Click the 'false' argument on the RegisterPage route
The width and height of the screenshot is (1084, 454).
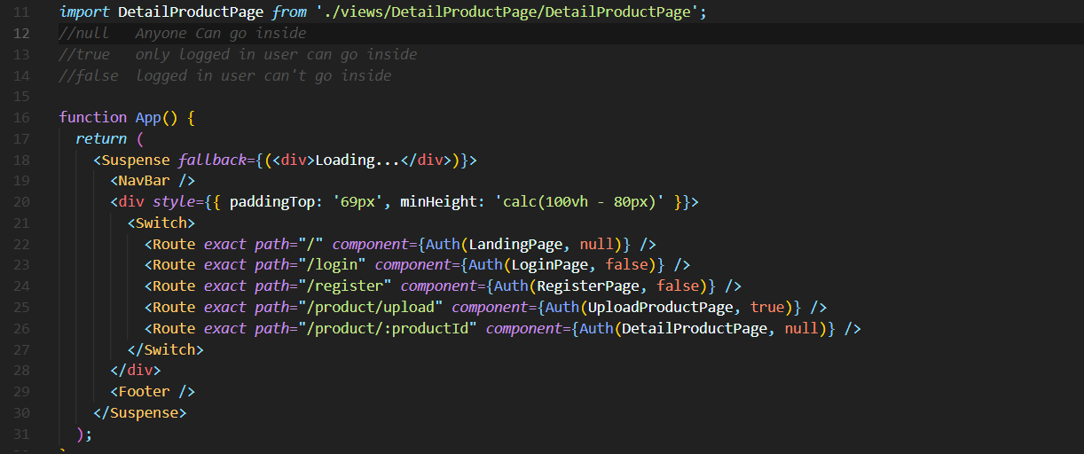679,287
